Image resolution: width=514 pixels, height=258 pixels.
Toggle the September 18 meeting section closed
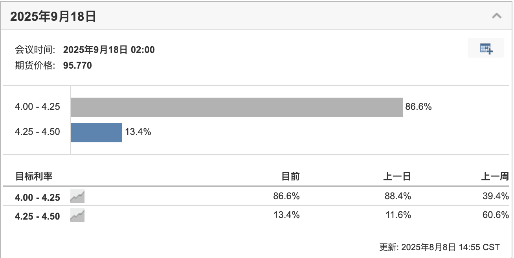coord(496,16)
